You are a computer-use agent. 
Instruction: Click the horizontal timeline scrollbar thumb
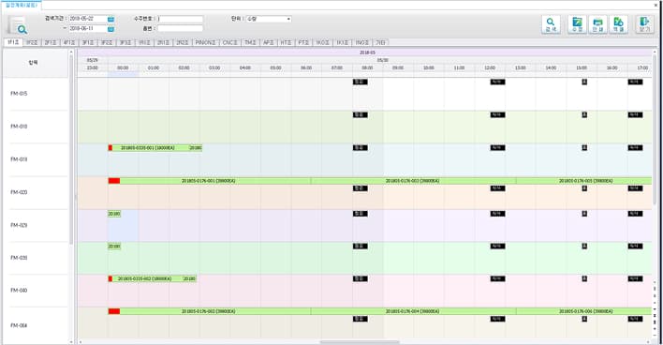[360, 342]
